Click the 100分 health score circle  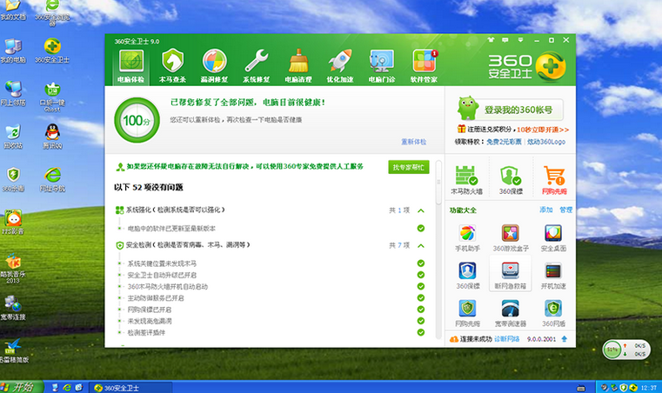pyautogui.click(x=137, y=120)
